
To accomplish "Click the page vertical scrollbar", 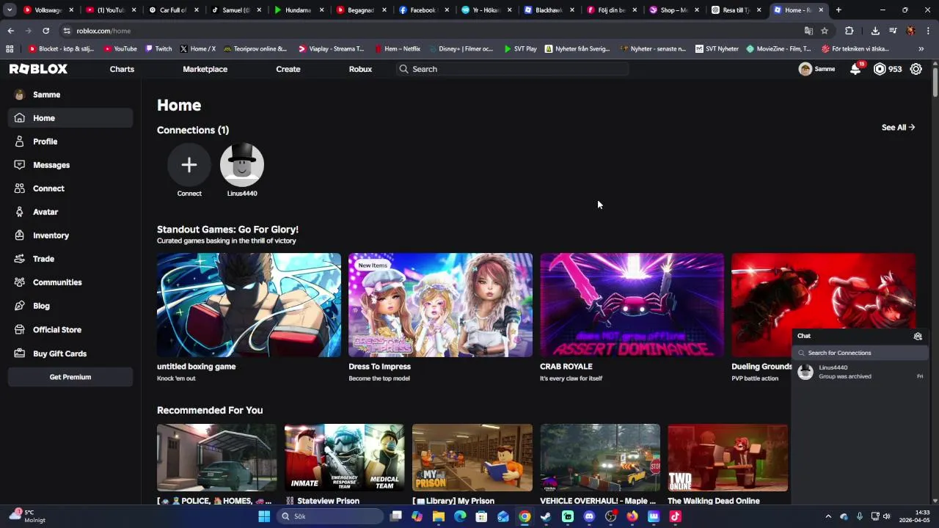I will (x=935, y=81).
